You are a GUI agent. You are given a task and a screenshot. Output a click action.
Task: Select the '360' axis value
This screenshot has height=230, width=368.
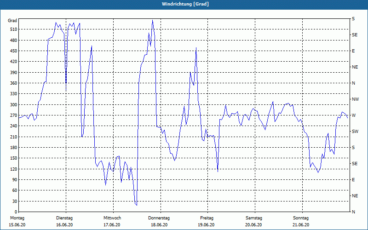click(x=13, y=83)
